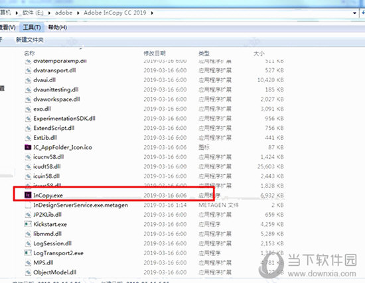Click the MPS.dll file icon
This screenshot has width=365, height=283.
[28, 262]
